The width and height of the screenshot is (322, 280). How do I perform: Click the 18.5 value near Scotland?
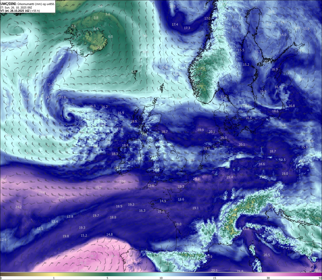coord(134,121)
